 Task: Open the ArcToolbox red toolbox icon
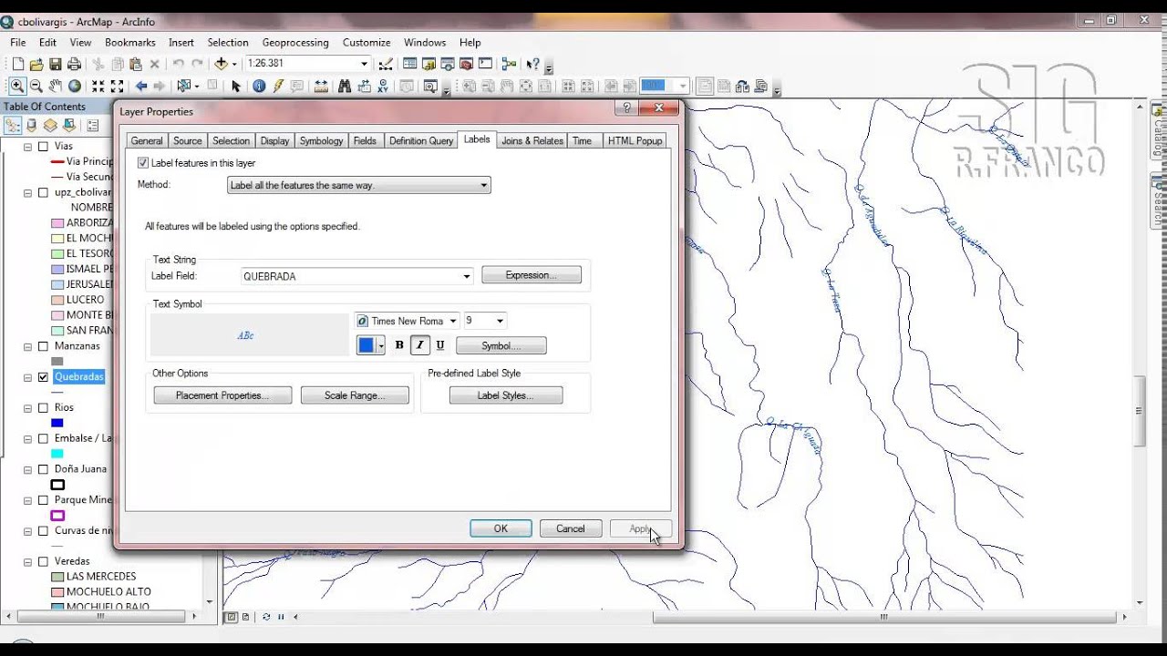[466, 64]
